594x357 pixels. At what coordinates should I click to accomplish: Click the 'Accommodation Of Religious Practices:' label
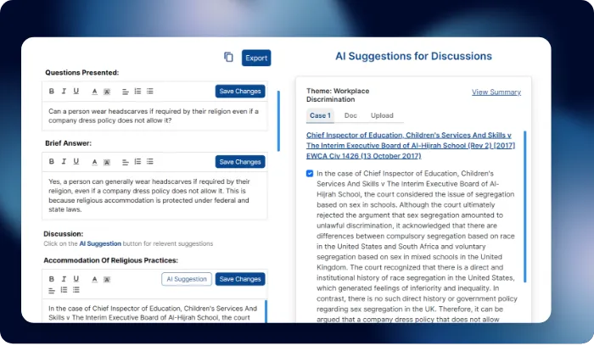click(110, 260)
